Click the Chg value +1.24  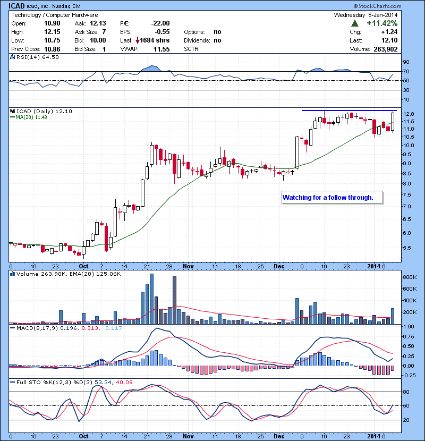pos(389,32)
